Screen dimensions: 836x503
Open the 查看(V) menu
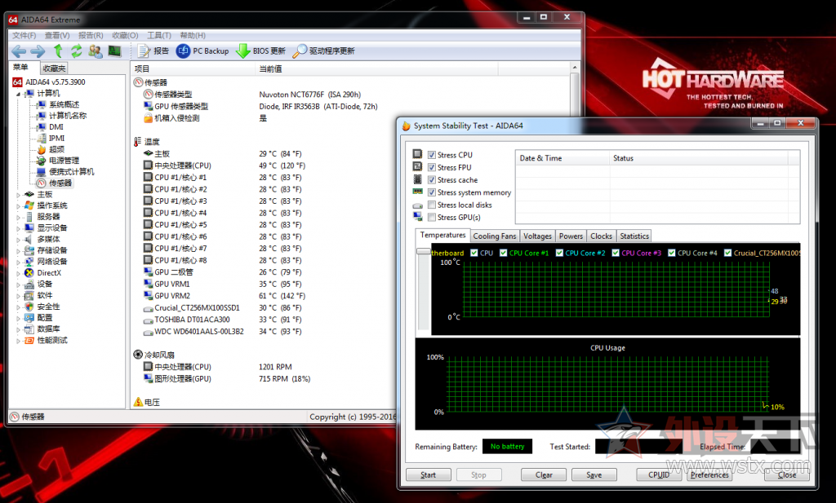[57, 35]
